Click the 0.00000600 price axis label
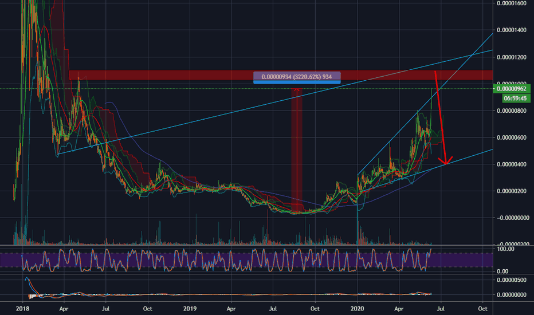534x315 pixels. pyautogui.click(x=512, y=137)
